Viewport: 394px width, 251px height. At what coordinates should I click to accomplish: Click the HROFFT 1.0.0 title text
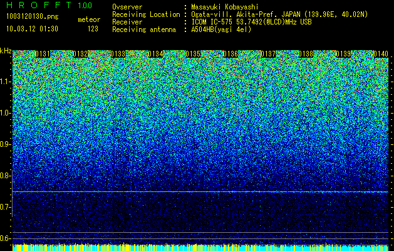tap(49, 5)
